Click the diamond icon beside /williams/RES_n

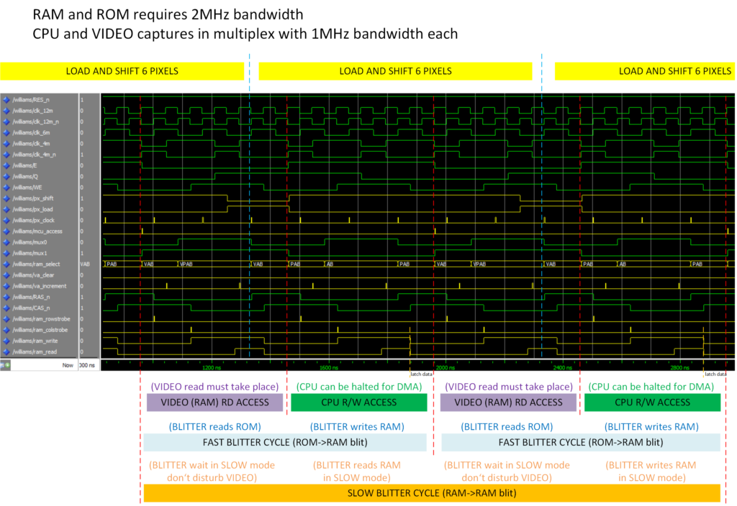point(6,100)
